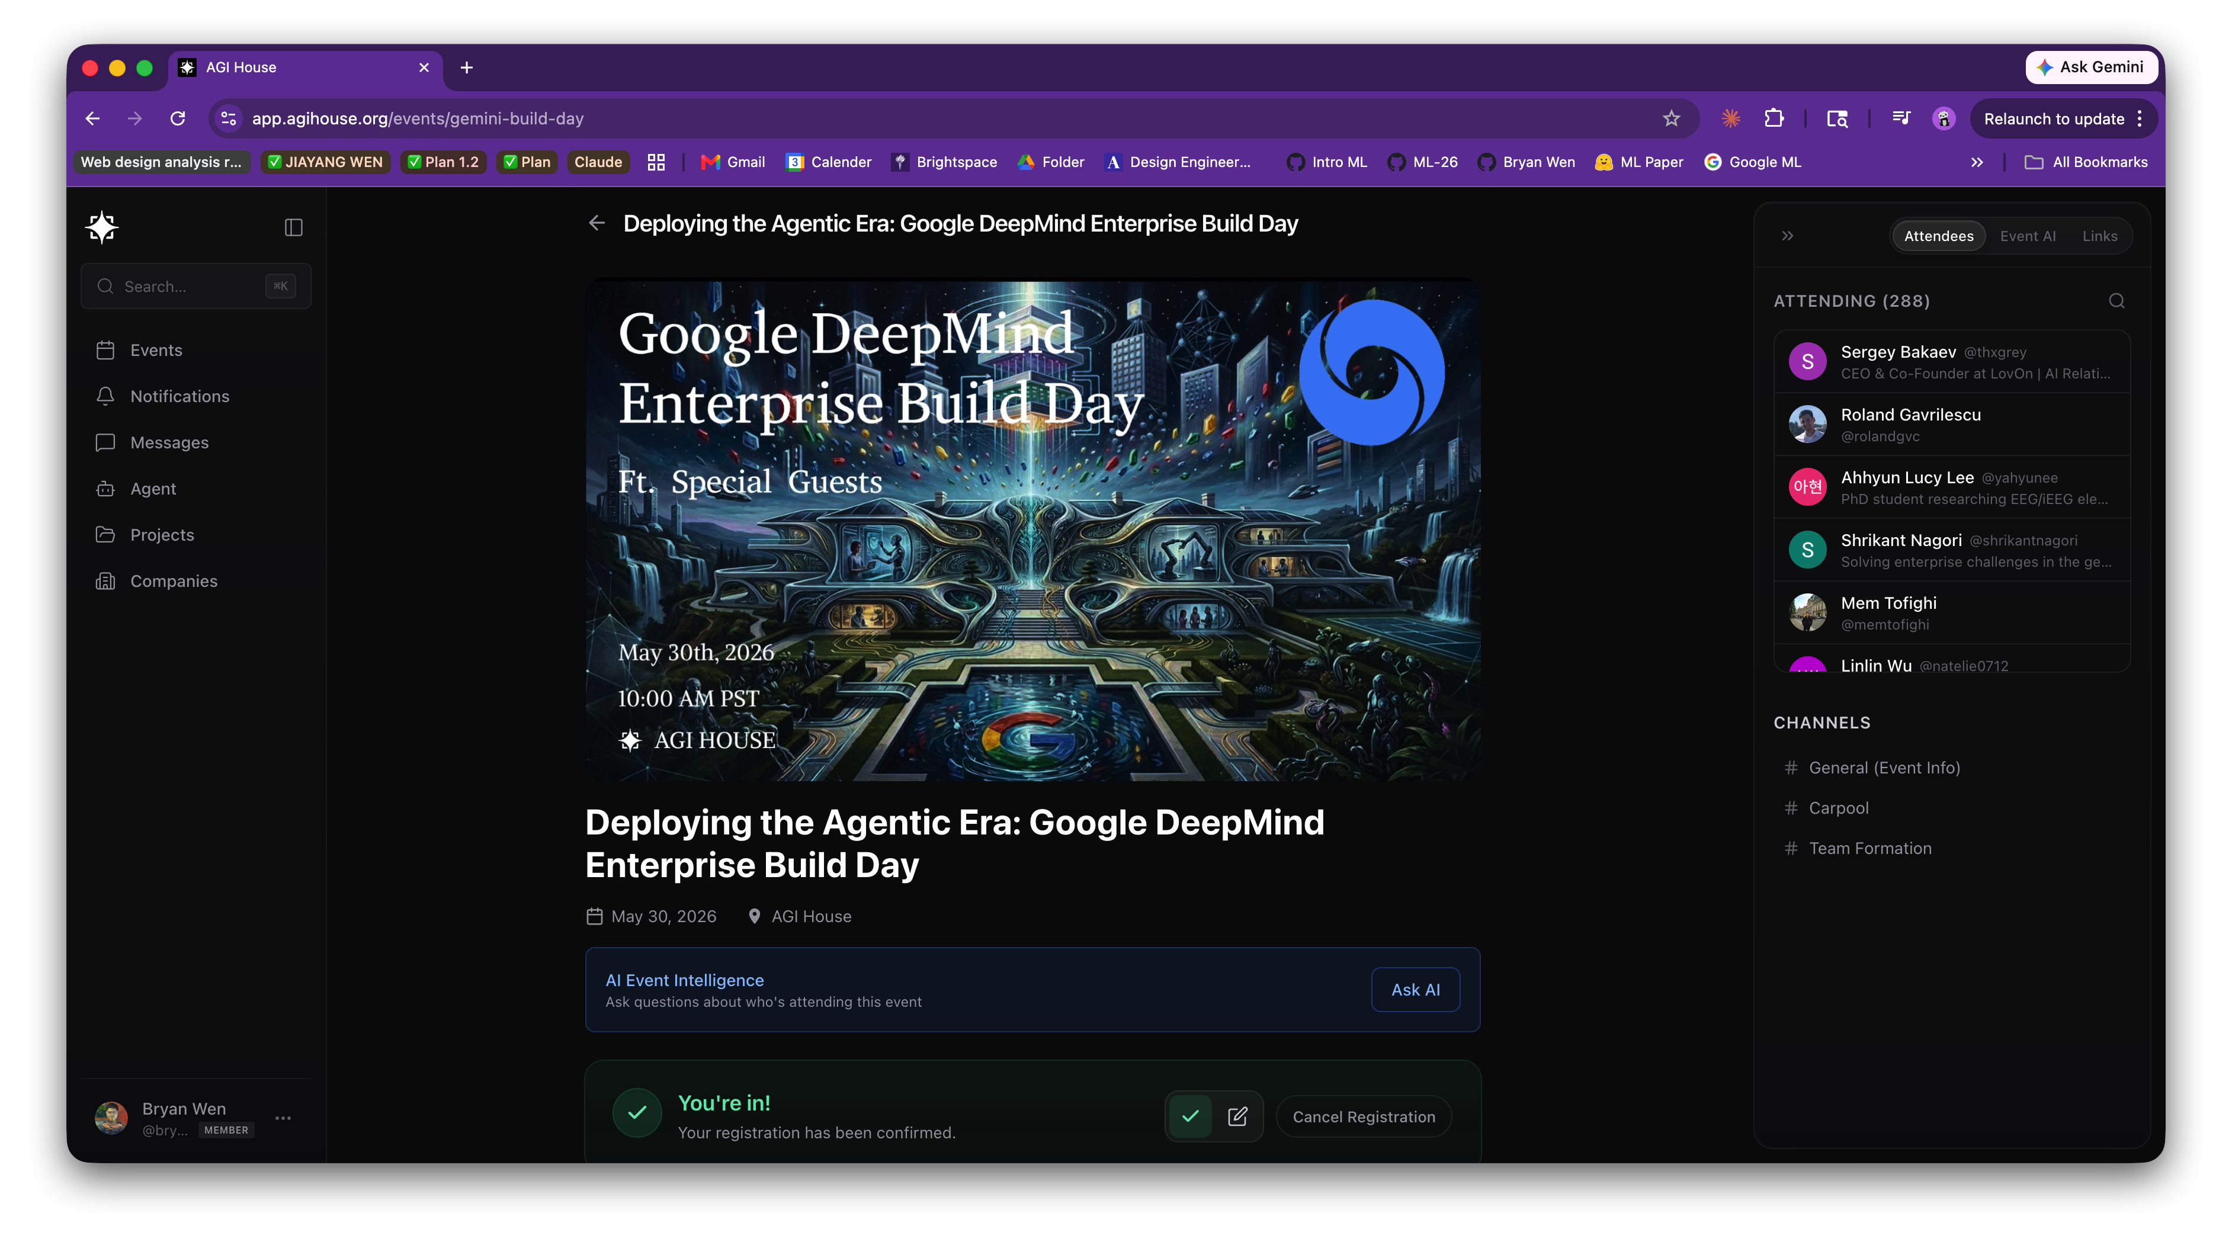
Task: Open Sergey Bakaev attendee row
Action: [x=1952, y=361]
